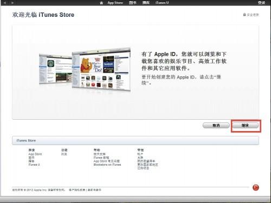271x203 pixels.
Task: Click footer 图书 link
Action: click(x=31, y=158)
